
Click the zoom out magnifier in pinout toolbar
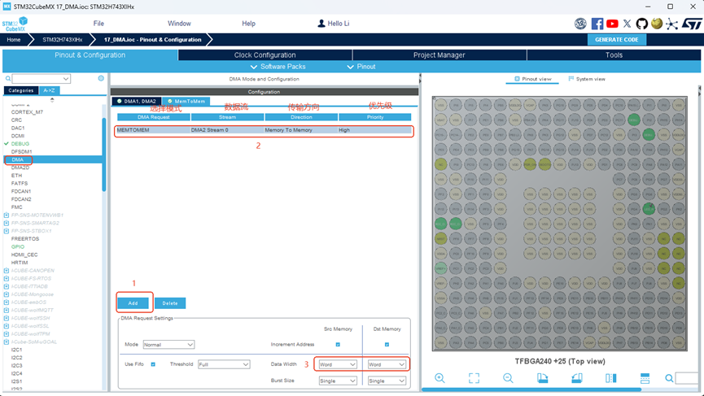tap(508, 378)
